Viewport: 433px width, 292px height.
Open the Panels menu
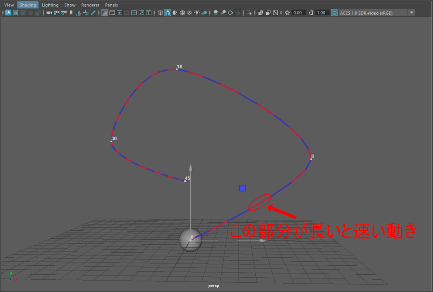click(112, 5)
